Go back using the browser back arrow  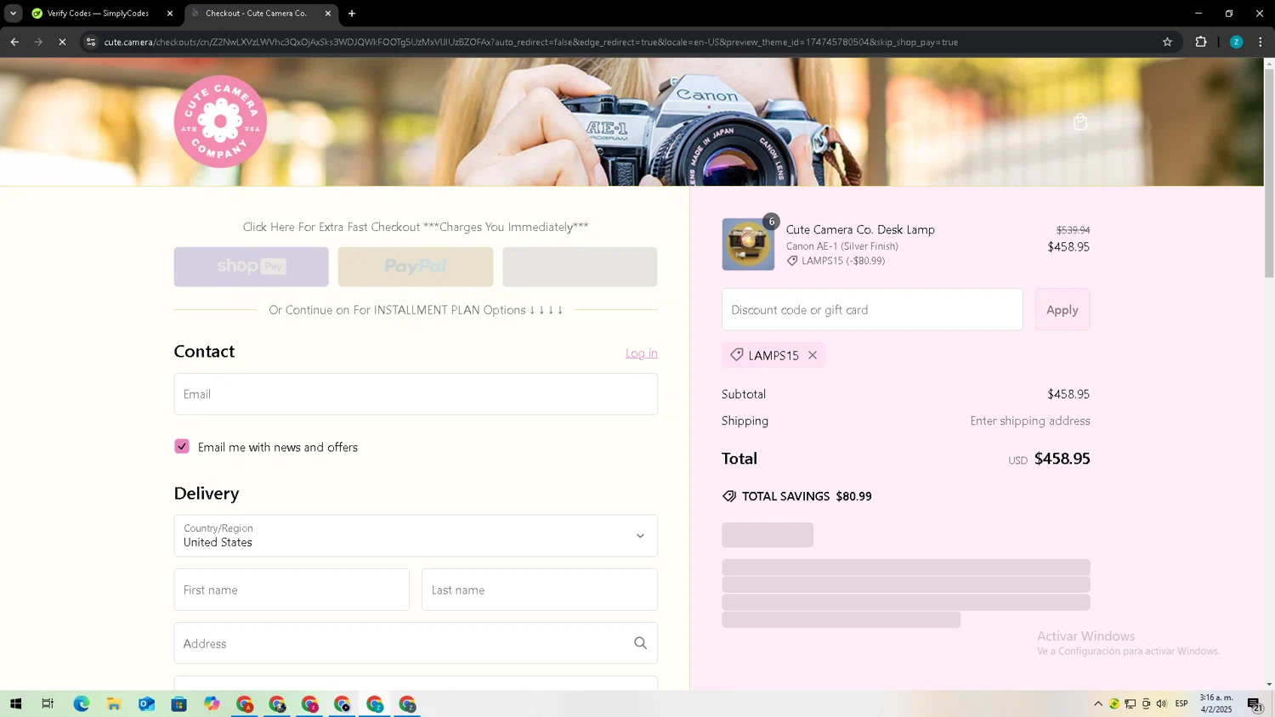tap(14, 42)
